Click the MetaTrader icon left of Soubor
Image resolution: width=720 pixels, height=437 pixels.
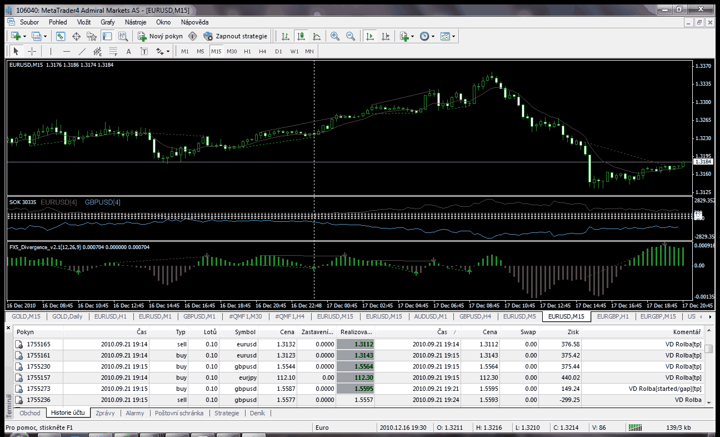[x=11, y=22]
